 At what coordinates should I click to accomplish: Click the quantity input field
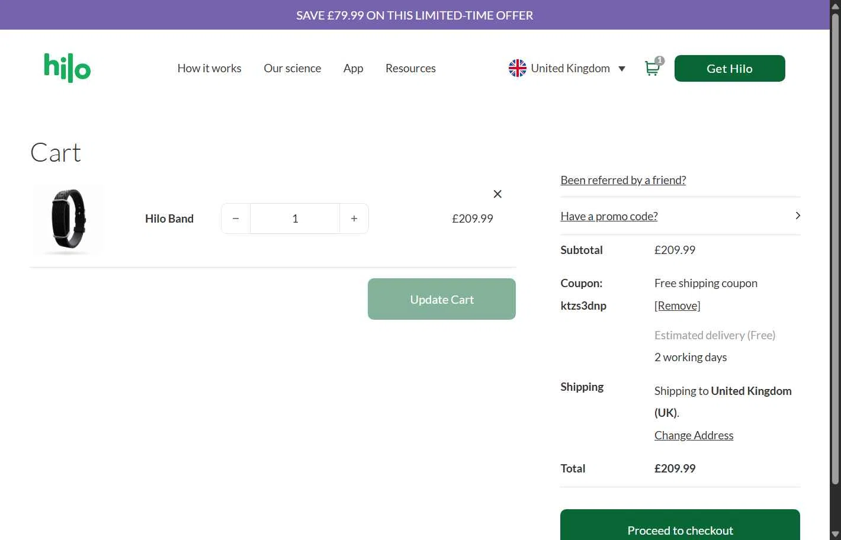tap(295, 218)
